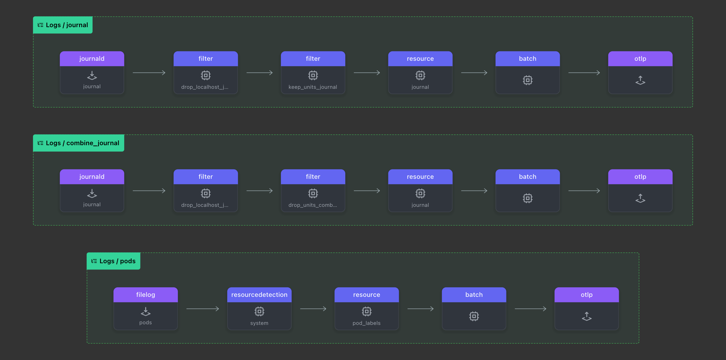Image resolution: width=726 pixels, height=360 pixels.
Task: Click the processor icon in the pod_labels resource node
Action: pos(367,312)
